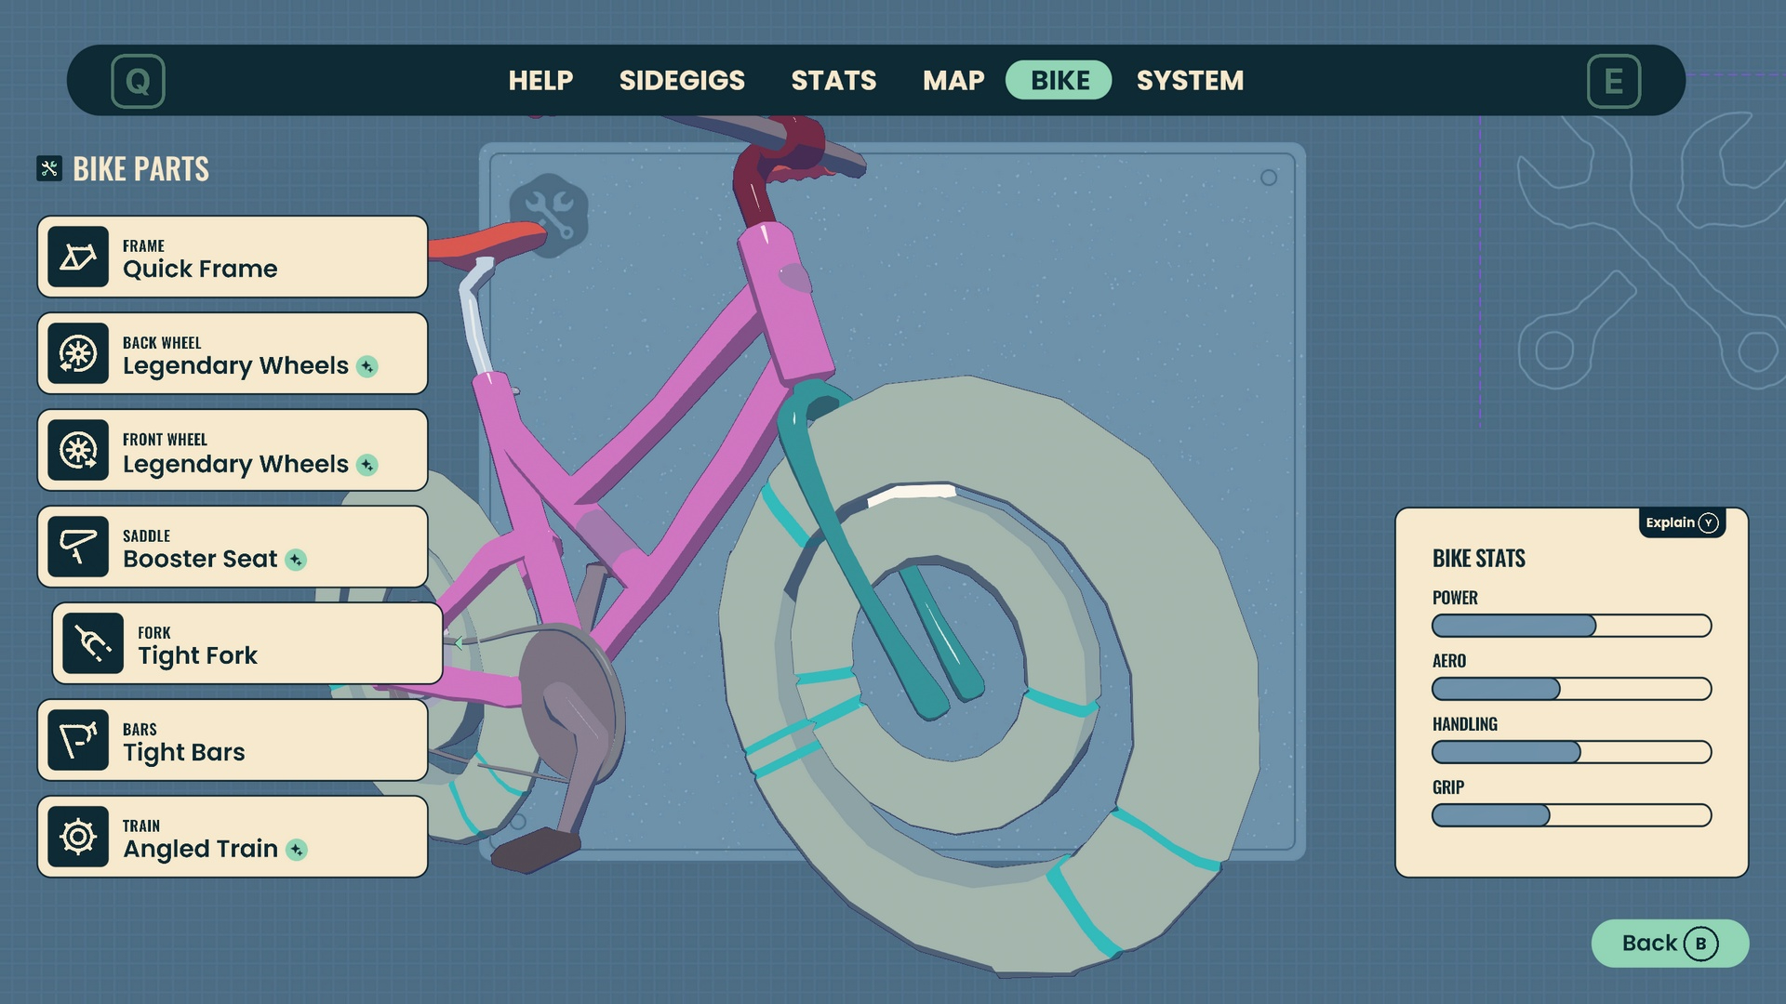This screenshot has height=1004, width=1786.
Task: Click the Q previous-tab key icon
Action: click(138, 81)
